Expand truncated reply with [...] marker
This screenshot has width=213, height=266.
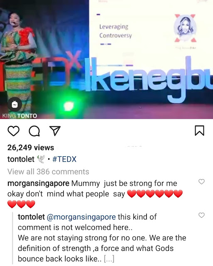click(x=109, y=259)
